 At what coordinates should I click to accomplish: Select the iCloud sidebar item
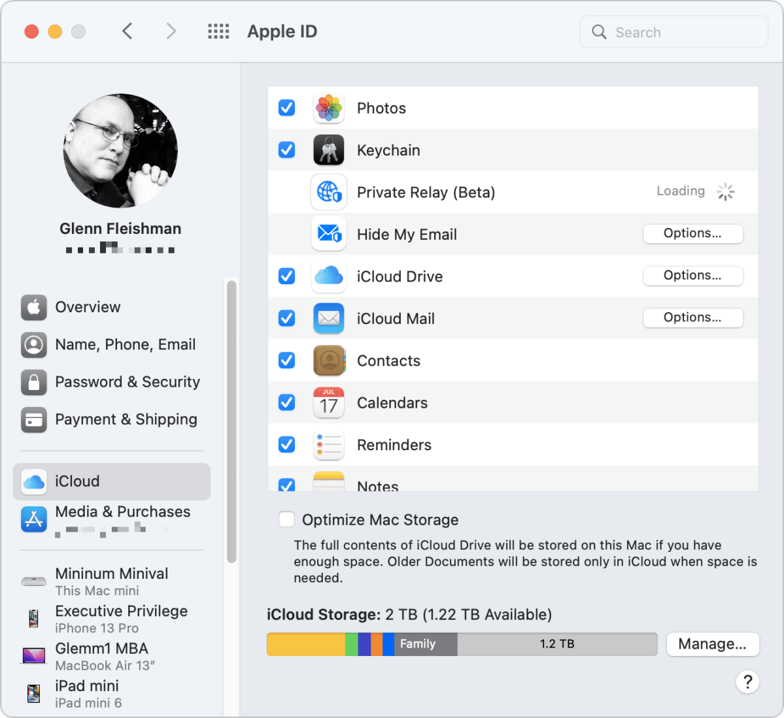pyautogui.click(x=112, y=481)
